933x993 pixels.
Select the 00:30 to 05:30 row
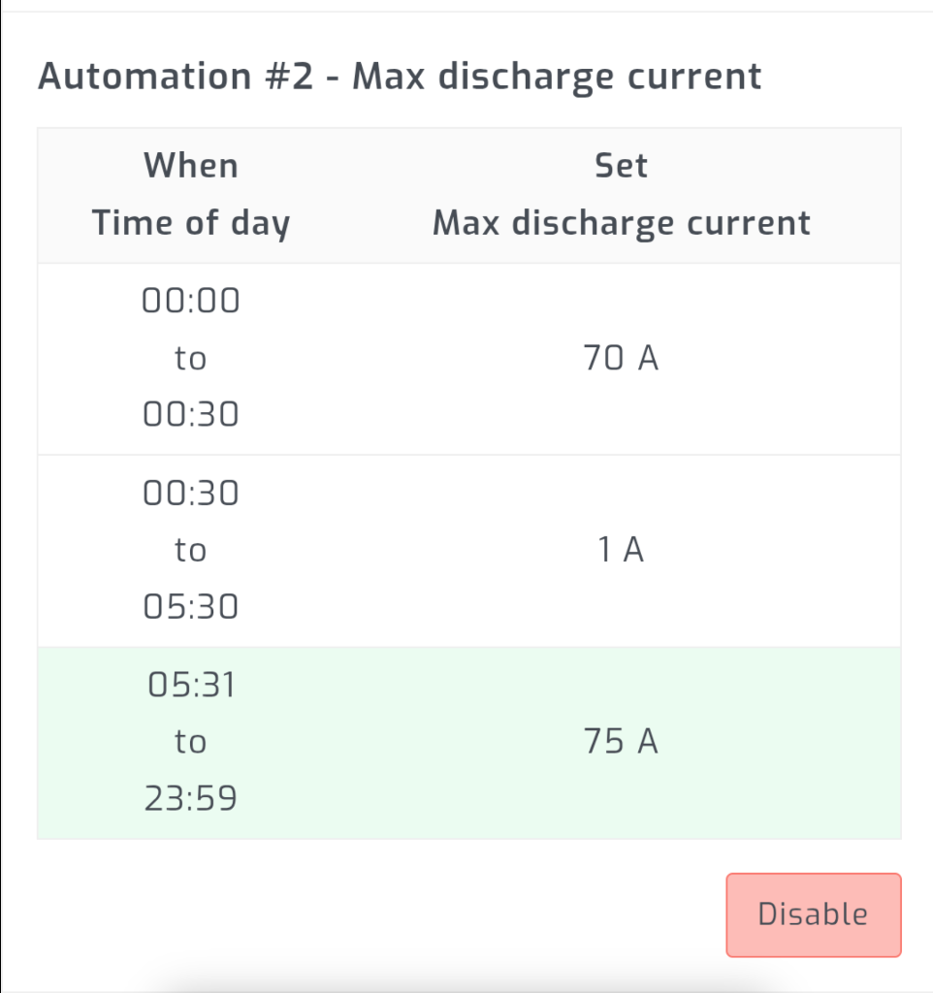click(x=466, y=549)
